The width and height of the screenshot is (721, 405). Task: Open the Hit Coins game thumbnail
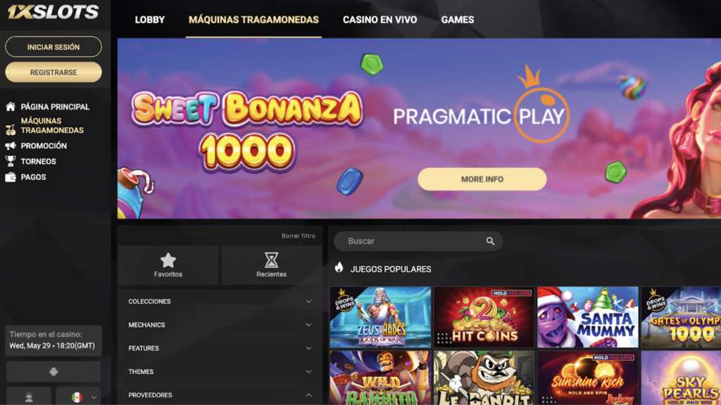484,317
